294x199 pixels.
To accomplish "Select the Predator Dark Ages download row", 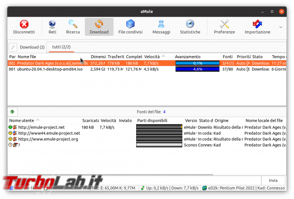I will (147, 63).
